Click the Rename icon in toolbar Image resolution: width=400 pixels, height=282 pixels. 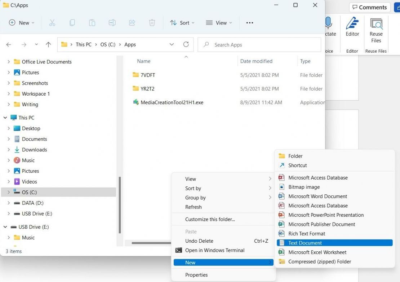pos(112,23)
